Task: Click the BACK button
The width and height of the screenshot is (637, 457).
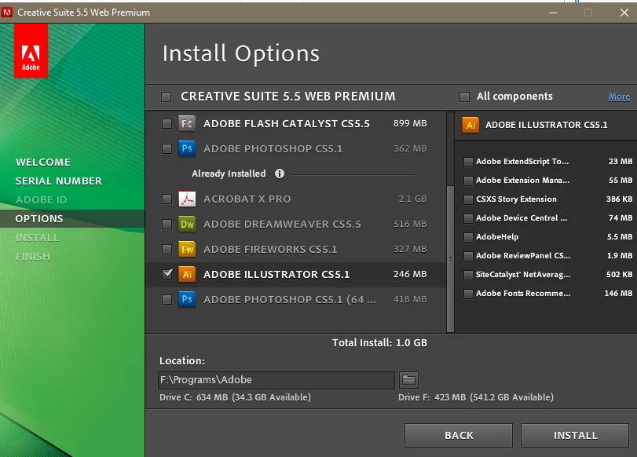Action: [x=459, y=436]
